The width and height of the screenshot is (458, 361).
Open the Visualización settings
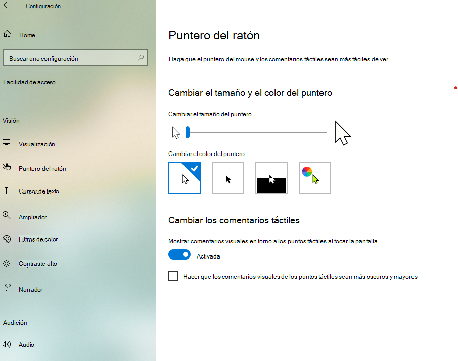pyautogui.click(x=37, y=144)
